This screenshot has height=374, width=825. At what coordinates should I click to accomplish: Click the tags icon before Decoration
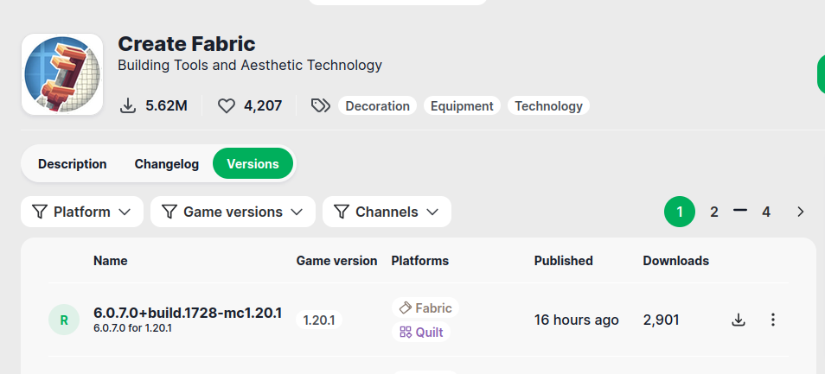tap(321, 106)
